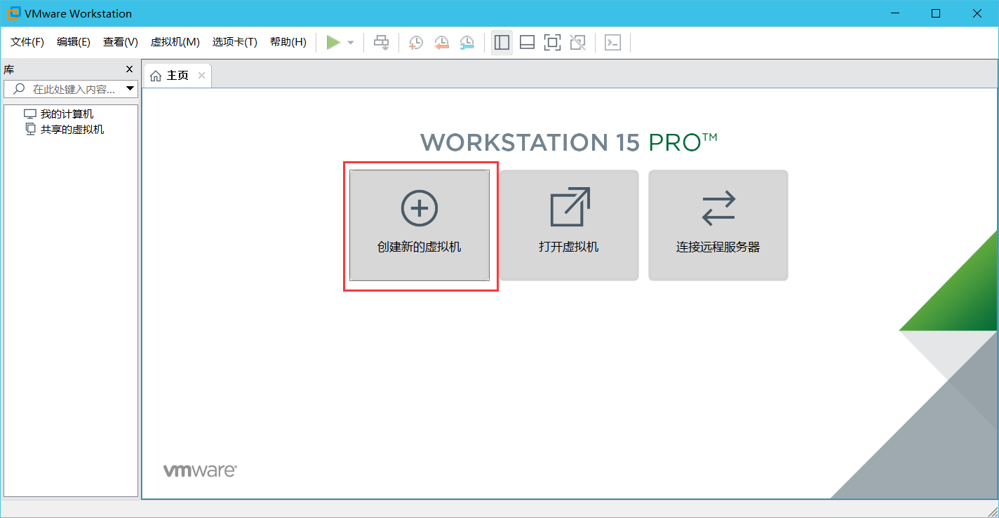Open the library search filter dropdown
The width and height of the screenshot is (999, 518).
click(130, 89)
